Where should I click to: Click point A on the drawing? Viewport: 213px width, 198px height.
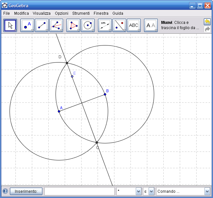click(x=59, y=112)
